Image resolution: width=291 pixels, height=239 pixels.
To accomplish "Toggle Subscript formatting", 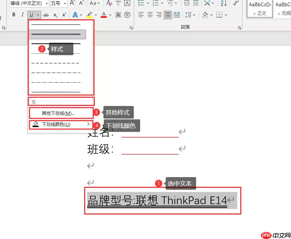I will [55, 15].
